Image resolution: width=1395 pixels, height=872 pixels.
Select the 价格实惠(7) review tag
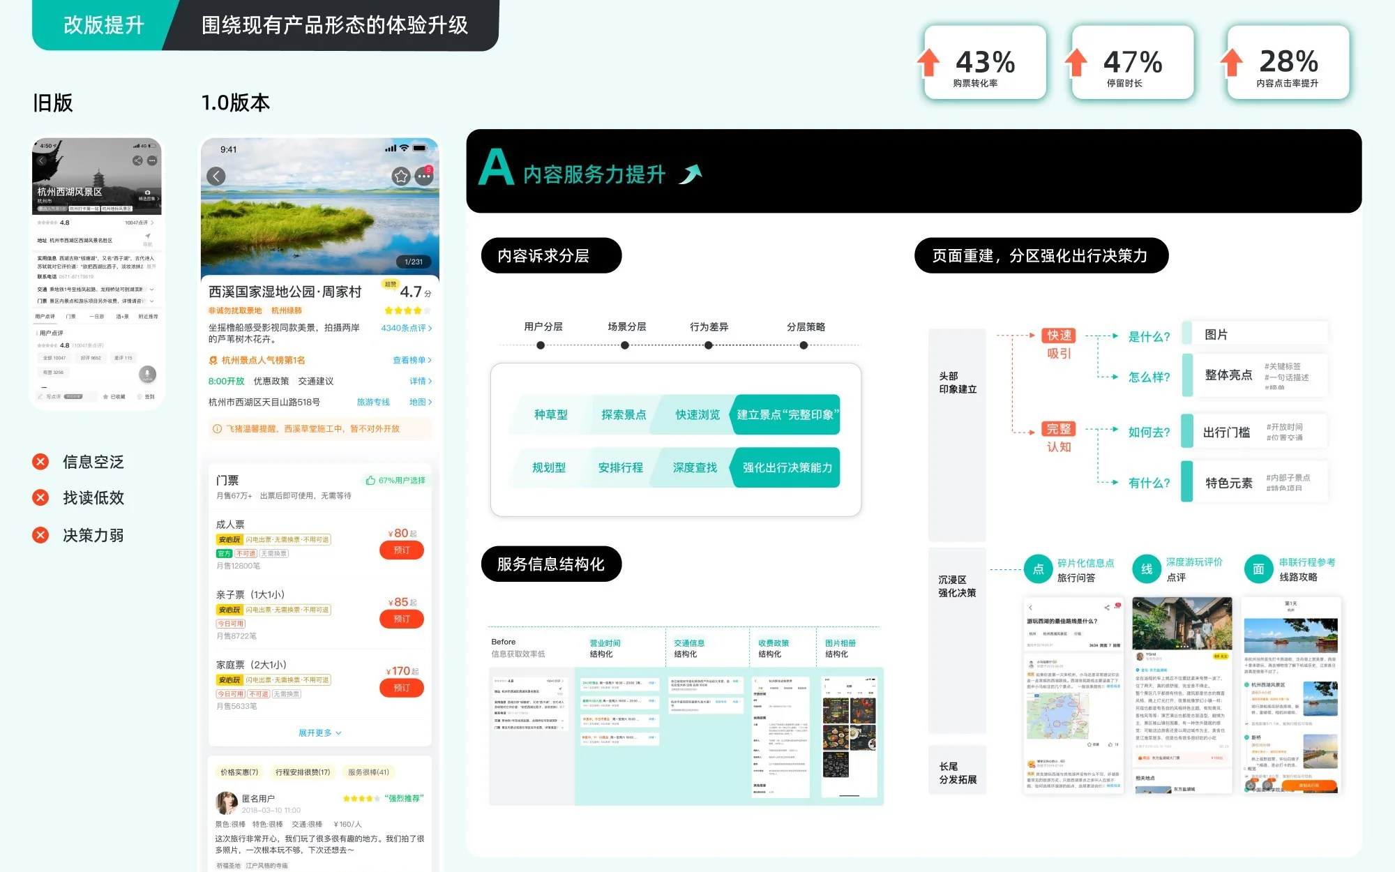coord(239,772)
